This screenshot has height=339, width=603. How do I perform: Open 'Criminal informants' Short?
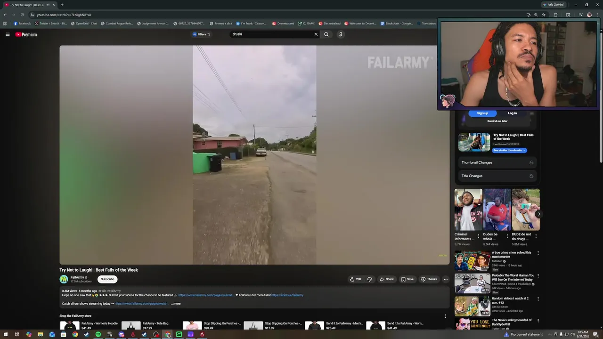[468, 210]
